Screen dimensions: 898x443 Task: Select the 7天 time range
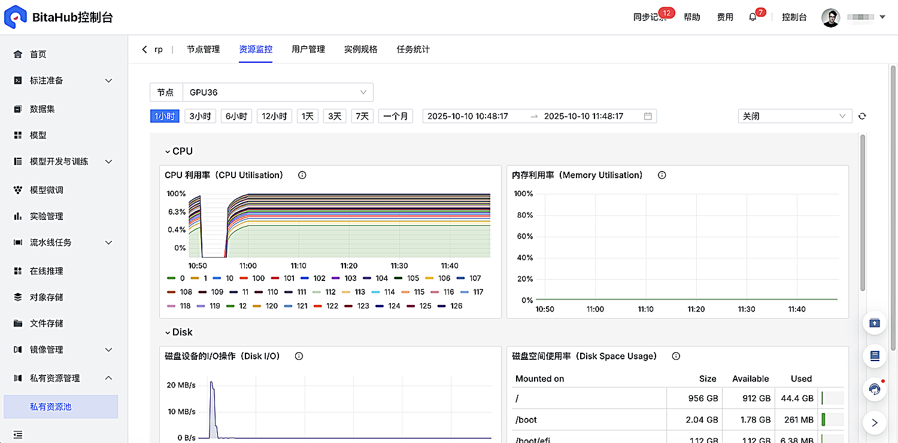pos(362,116)
